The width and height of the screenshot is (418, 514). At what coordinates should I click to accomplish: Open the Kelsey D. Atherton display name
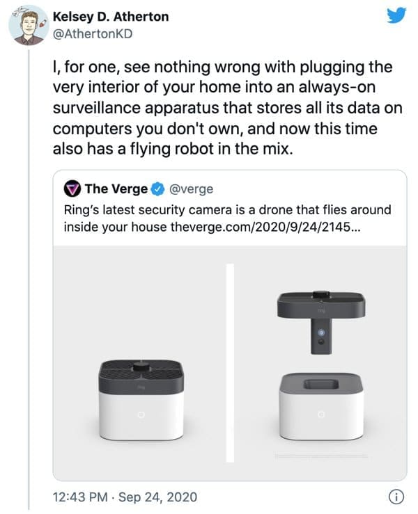click(x=109, y=15)
